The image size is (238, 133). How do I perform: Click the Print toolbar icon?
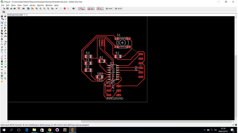click(x=11, y=9)
